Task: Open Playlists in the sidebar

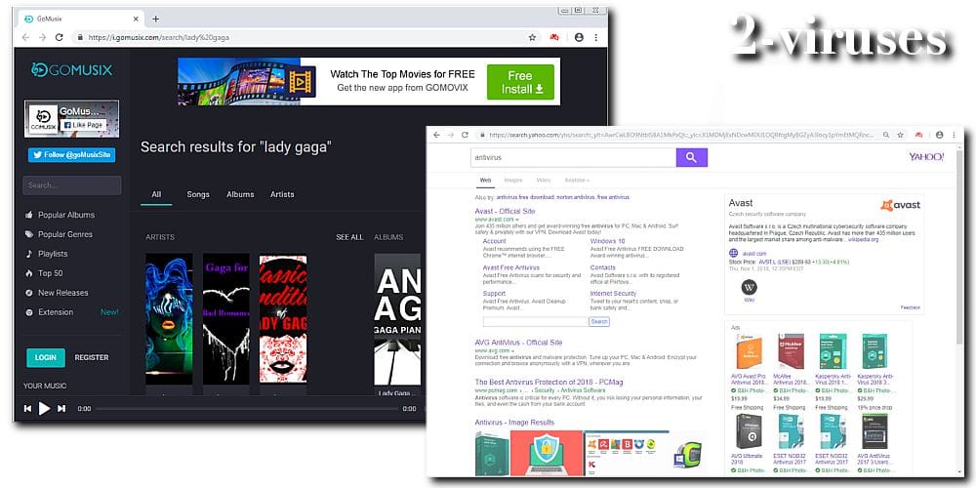Action: pos(46,254)
